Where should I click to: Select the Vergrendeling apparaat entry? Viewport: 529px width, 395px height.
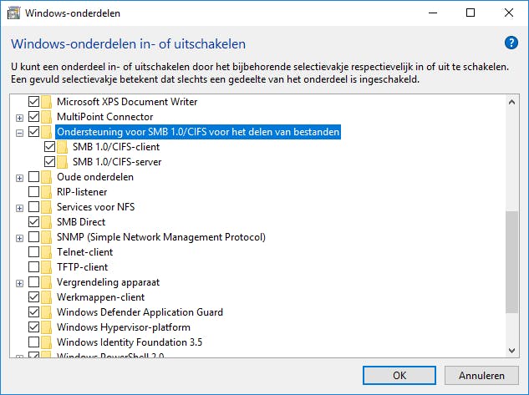click(x=108, y=282)
